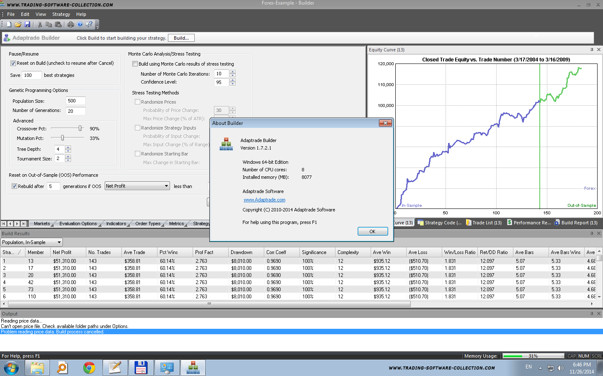This screenshot has width=603, height=376.
Task: Open a project with the folder icon
Action: point(18,25)
